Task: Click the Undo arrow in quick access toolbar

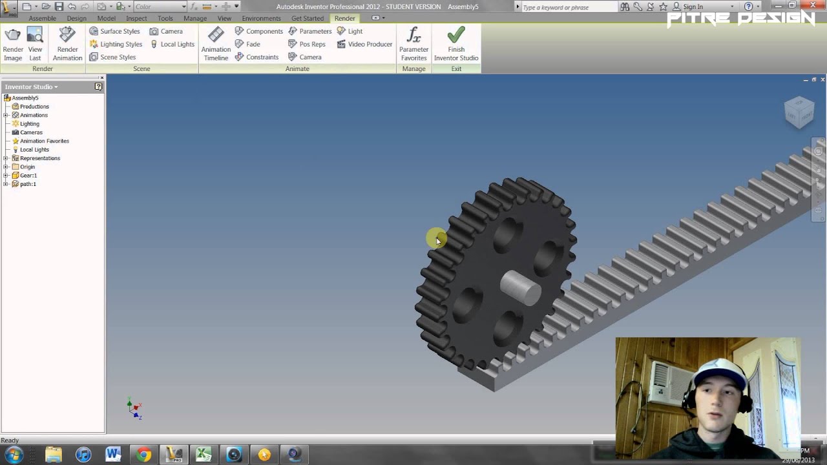Action: tap(72, 6)
